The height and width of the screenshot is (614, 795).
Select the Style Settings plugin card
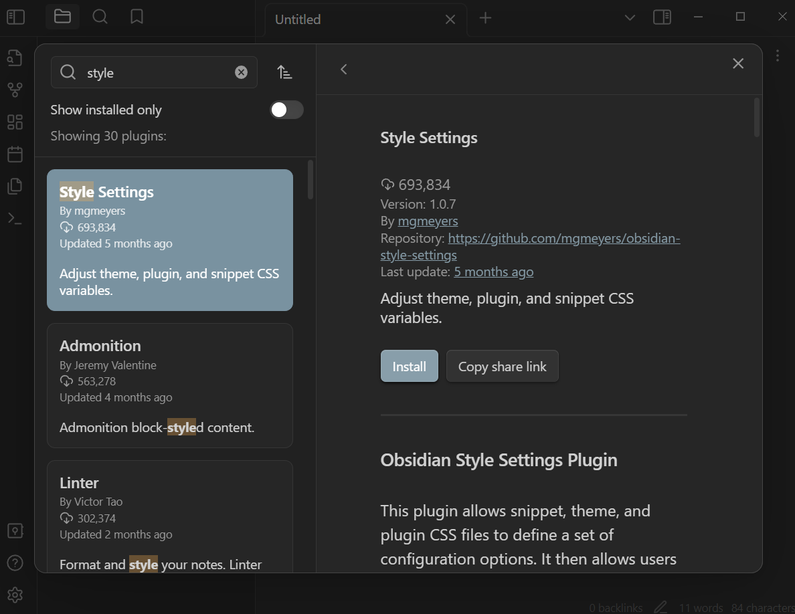point(170,240)
